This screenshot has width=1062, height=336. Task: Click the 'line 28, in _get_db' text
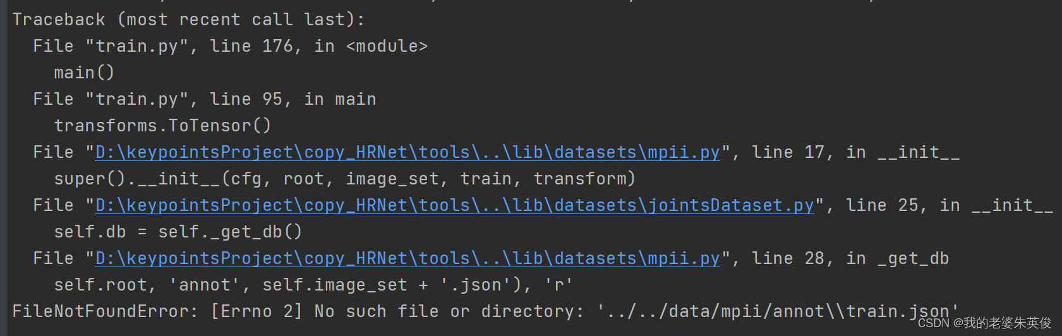click(850, 258)
